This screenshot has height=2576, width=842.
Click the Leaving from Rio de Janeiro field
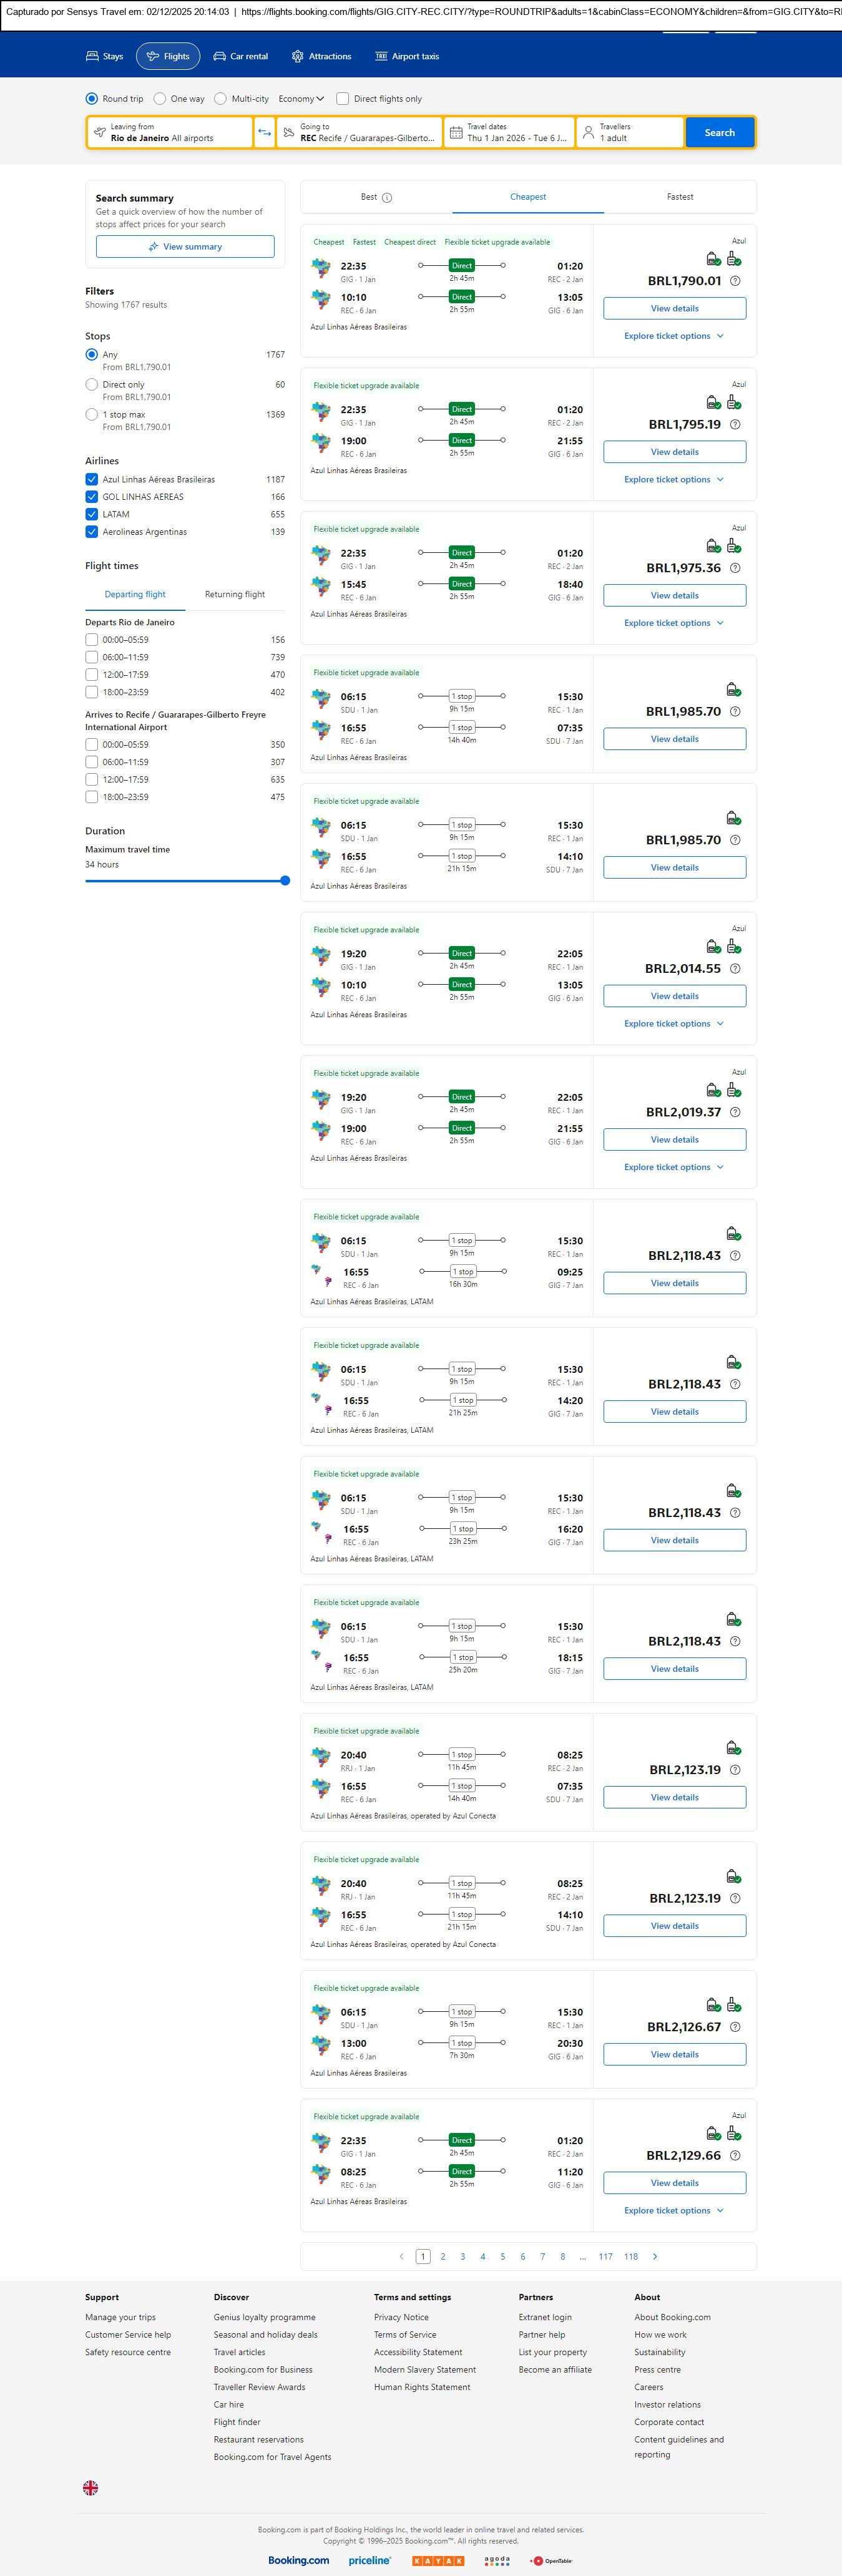pyautogui.click(x=170, y=133)
